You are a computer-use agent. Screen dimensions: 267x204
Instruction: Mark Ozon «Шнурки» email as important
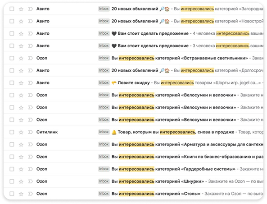point(30,181)
